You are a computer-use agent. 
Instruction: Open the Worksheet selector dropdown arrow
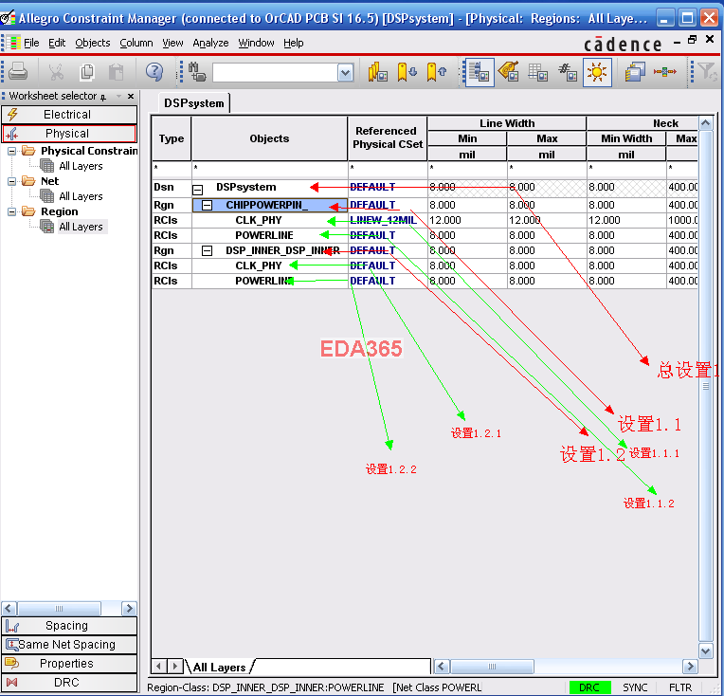[118, 96]
